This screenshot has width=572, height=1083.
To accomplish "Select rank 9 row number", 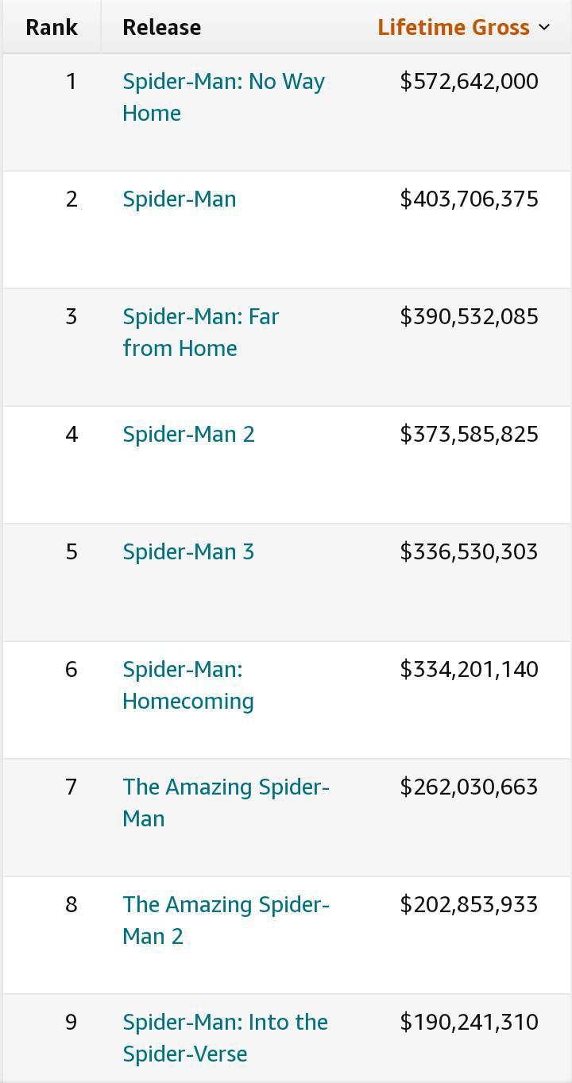I will (x=71, y=1022).
